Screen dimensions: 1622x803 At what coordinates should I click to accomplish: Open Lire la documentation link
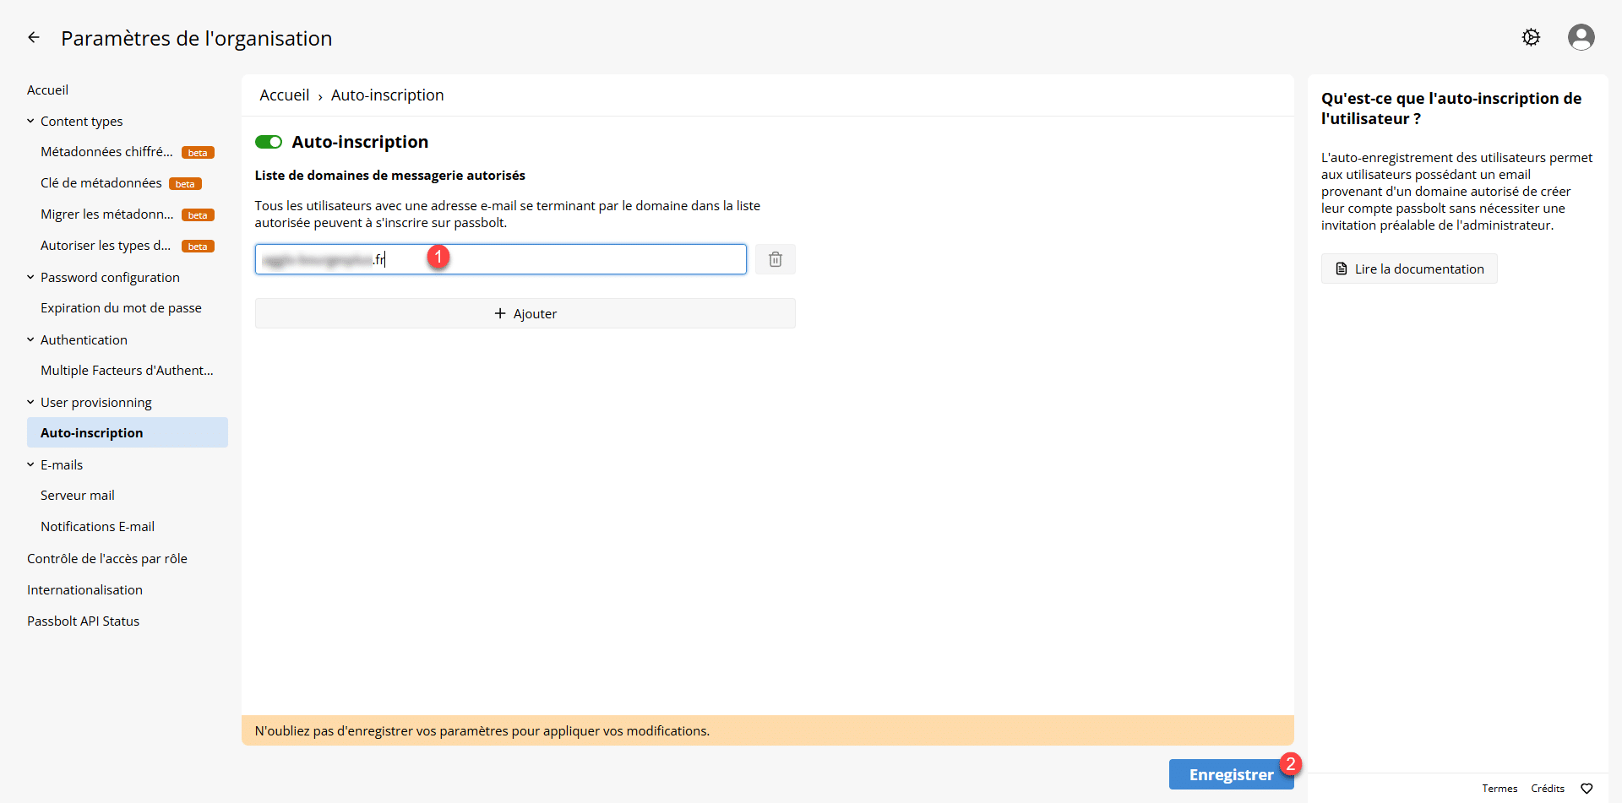(1409, 269)
